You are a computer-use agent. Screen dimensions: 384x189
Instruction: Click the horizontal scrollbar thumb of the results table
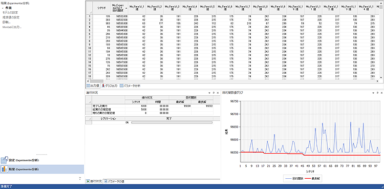(x=96, y=81)
